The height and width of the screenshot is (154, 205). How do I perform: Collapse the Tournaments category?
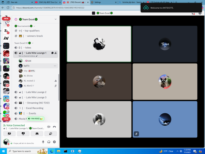pos(25,26)
